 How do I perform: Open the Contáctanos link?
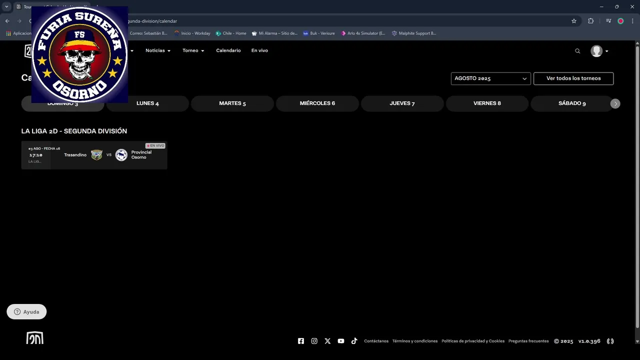click(x=376, y=341)
